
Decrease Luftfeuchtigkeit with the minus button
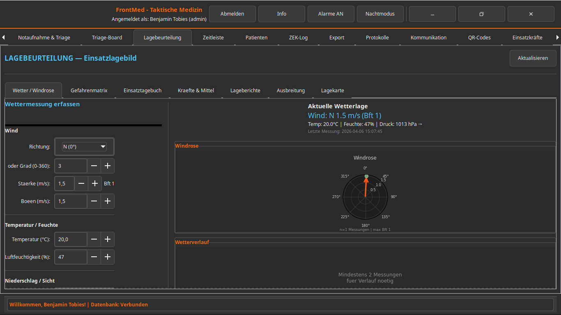[94, 257]
